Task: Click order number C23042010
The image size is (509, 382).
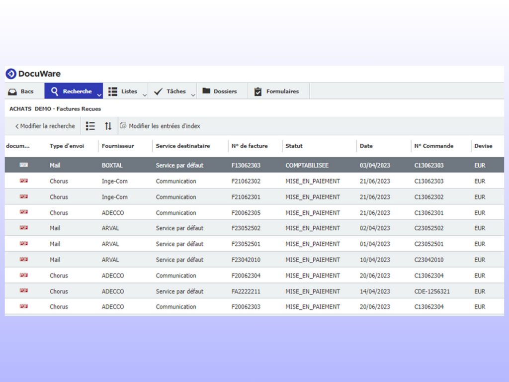Action: [x=429, y=260]
